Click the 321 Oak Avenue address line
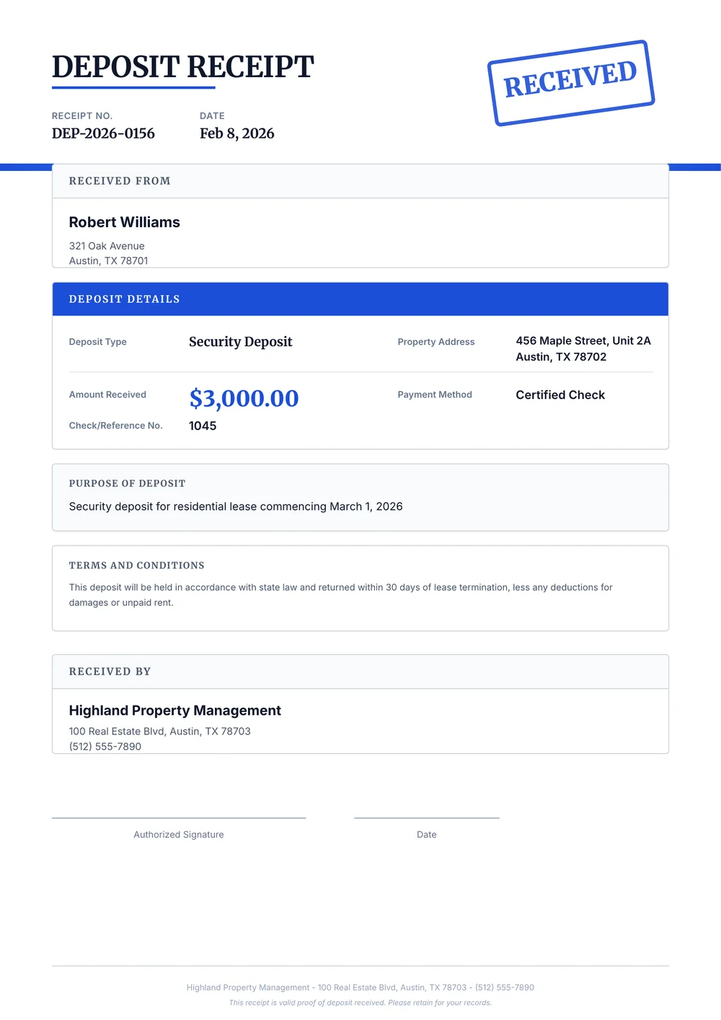 point(107,246)
